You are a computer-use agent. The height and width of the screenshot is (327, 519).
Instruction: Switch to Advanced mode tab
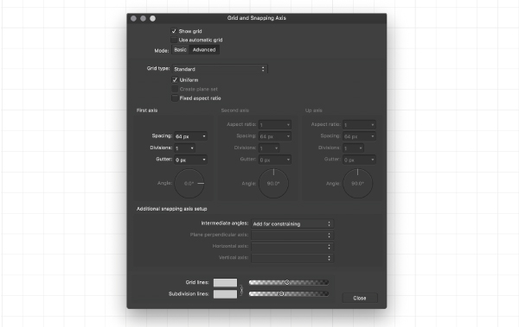pyautogui.click(x=204, y=49)
